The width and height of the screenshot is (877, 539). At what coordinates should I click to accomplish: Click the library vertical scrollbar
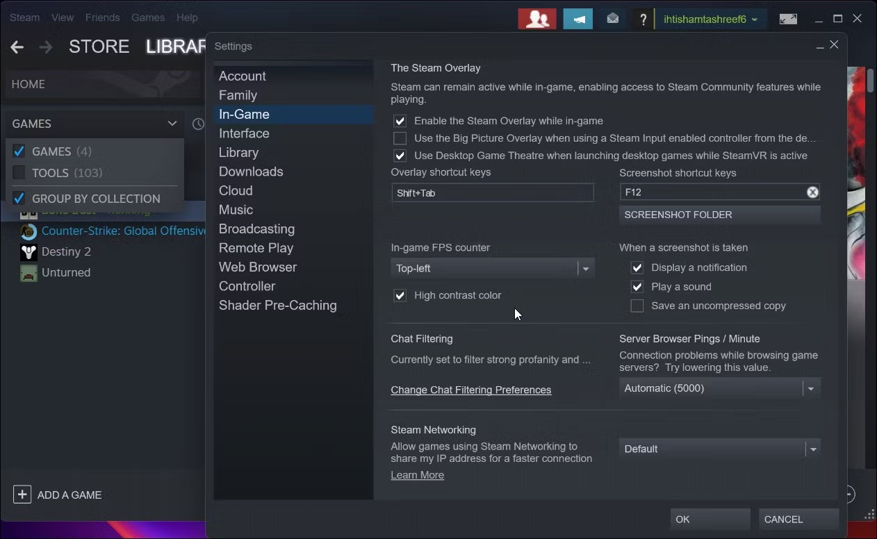[x=869, y=80]
